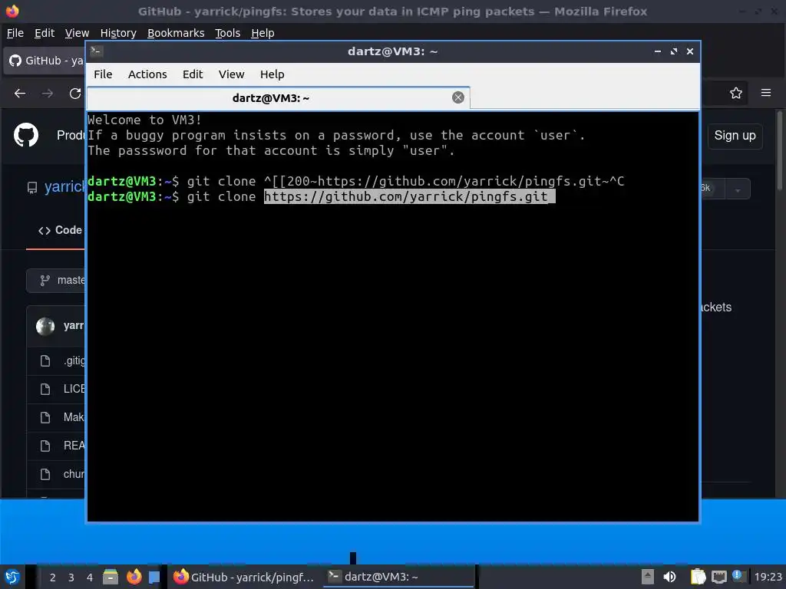Viewport: 786px width, 589px height.
Task: Close the dartz@VM3 terminal tab
Action: point(457,97)
